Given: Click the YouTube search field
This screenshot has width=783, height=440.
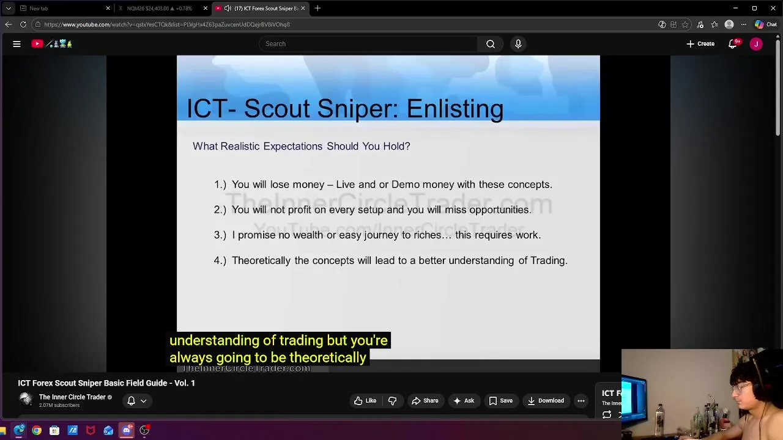Looking at the screenshot, I should (x=368, y=44).
